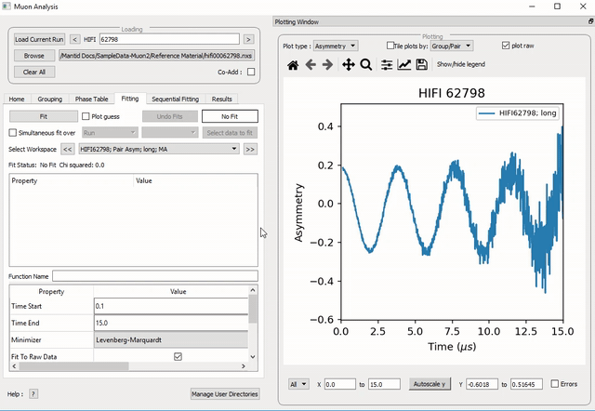Viewport: 595px width, 411px height.
Task: Click the Home reset view icon
Action: [293, 65]
